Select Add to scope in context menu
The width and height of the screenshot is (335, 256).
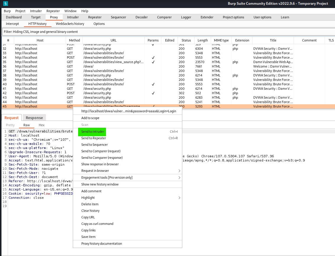[x=128, y=118]
